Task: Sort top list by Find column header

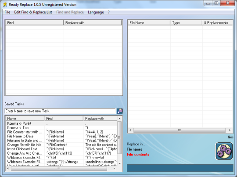Action: click(34, 23)
